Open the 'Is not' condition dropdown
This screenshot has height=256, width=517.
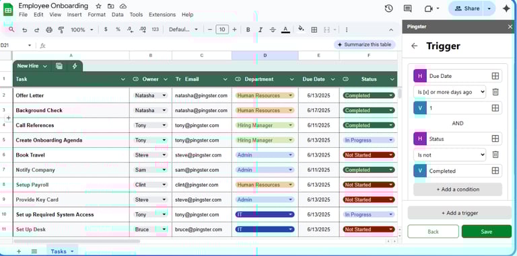click(x=450, y=155)
